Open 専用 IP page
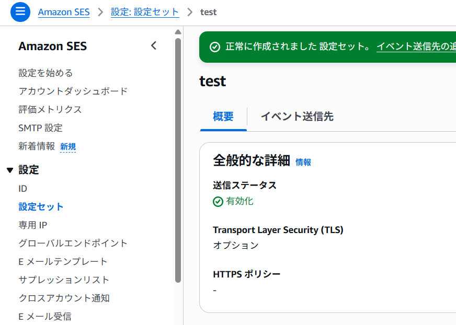456x325 pixels. click(x=33, y=225)
